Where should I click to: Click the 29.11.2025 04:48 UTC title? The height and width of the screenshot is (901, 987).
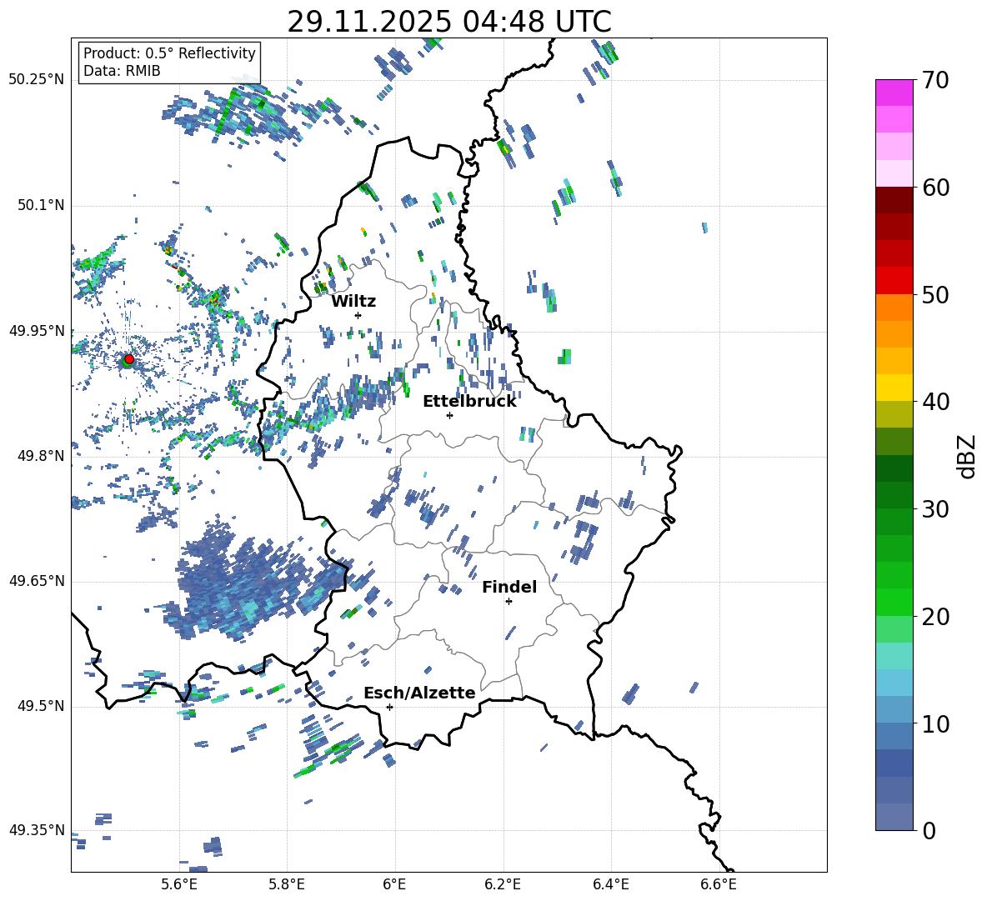[448, 22]
